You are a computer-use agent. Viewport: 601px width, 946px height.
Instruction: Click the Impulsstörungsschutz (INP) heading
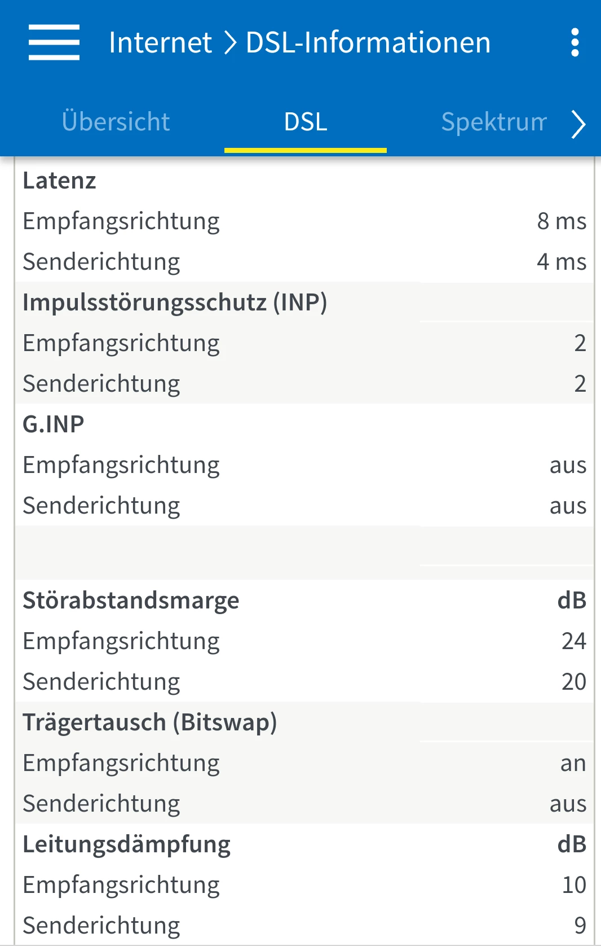(x=175, y=303)
